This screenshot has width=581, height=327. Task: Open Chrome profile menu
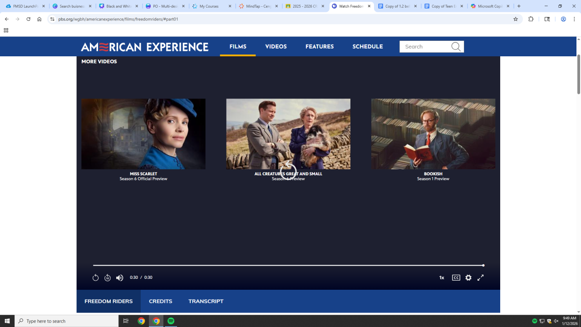563,19
